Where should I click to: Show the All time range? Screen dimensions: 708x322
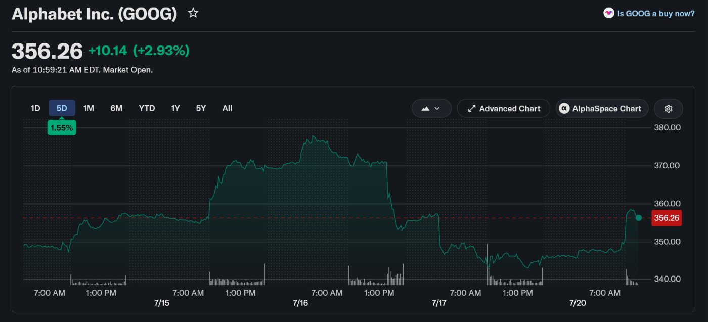click(x=227, y=108)
